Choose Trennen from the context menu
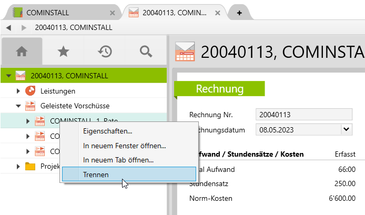The image size is (365, 215). pos(96,175)
